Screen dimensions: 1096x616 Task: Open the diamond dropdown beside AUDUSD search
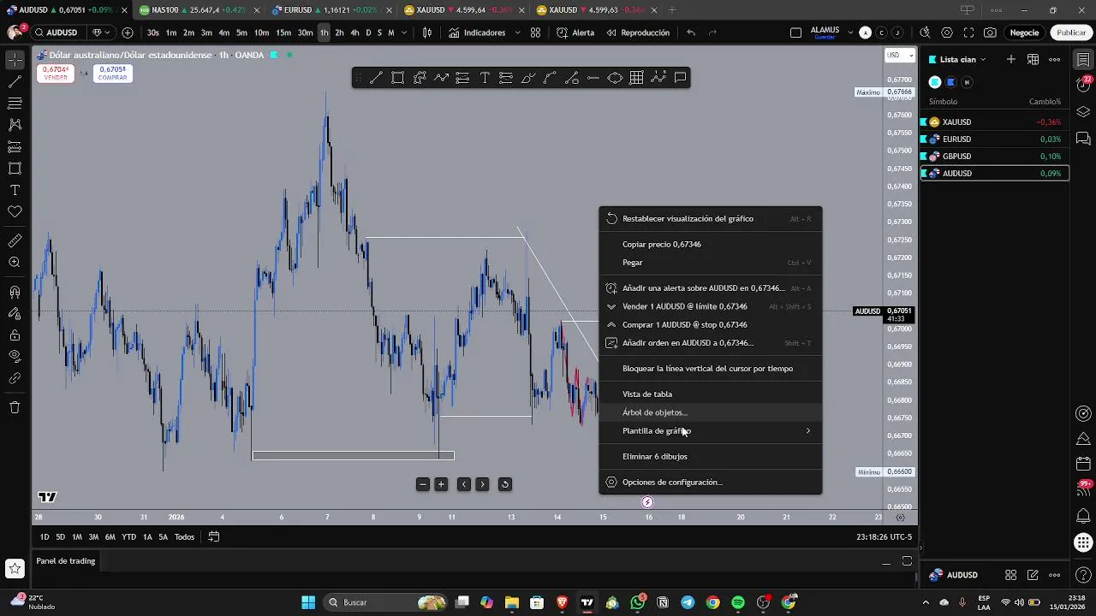click(100, 33)
